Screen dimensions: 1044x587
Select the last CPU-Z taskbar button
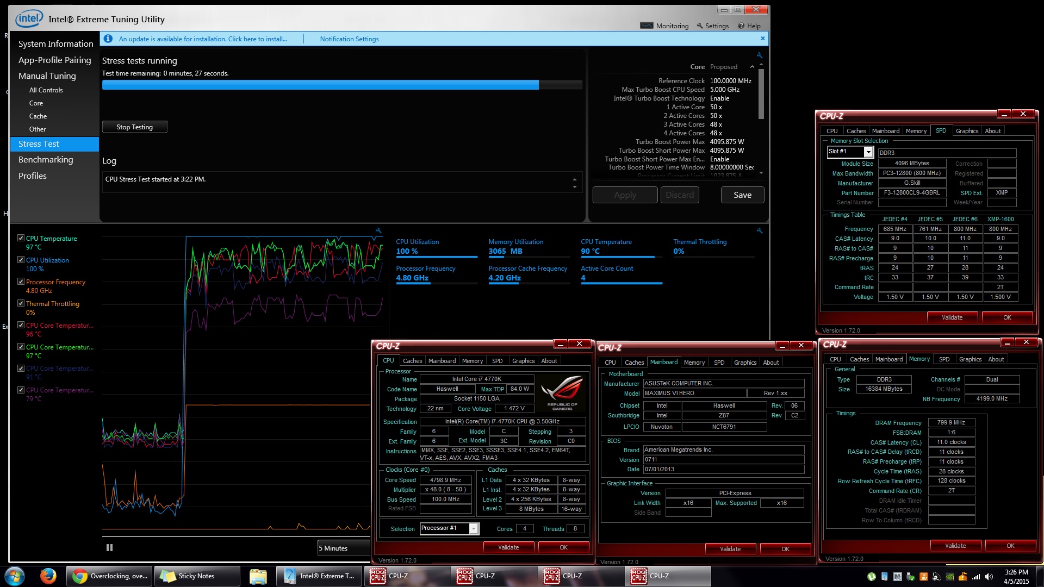pyautogui.click(x=667, y=576)
